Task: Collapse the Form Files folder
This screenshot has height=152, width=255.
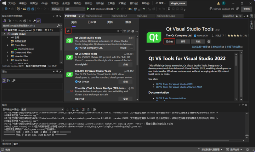Action: pyautogui.click(x=7, y=45)
